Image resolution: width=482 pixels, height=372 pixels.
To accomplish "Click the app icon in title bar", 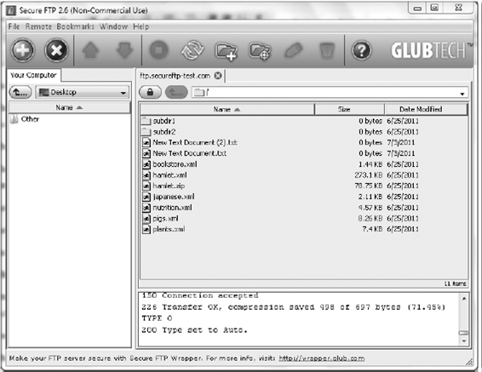I will tap(11, 10).
